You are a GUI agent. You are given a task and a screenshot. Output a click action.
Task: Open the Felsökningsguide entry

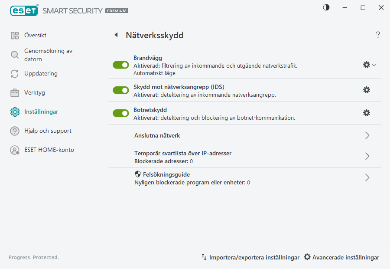[x=367, y=177]
